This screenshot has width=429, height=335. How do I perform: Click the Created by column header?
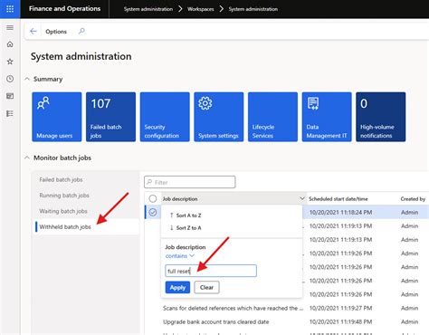pyautogui.click(x=413, y=199)
